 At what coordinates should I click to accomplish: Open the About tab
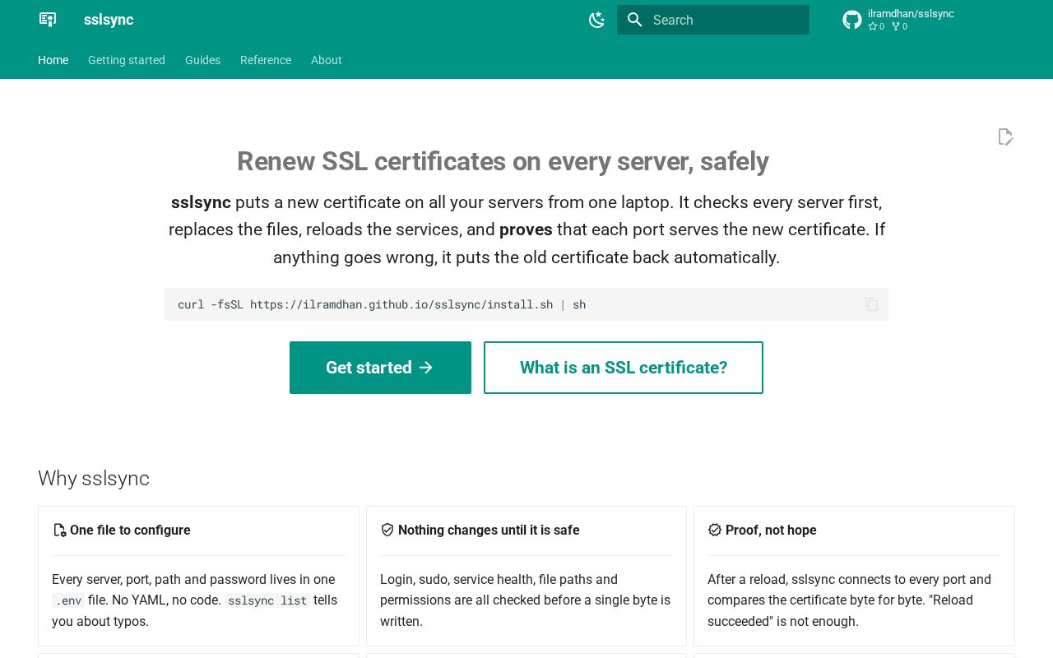[x=327, y=60]
